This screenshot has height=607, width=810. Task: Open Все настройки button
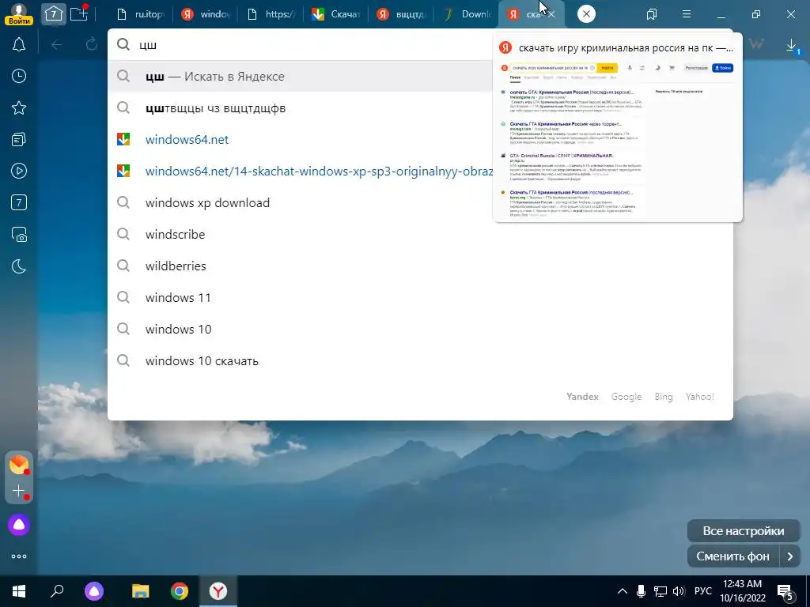tap(744, 530)
